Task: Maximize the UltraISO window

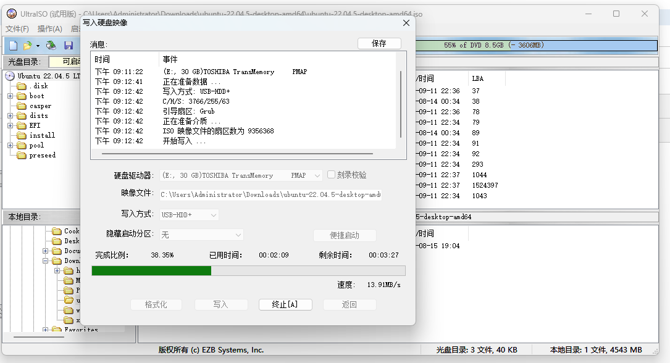Action: [616, 14]
